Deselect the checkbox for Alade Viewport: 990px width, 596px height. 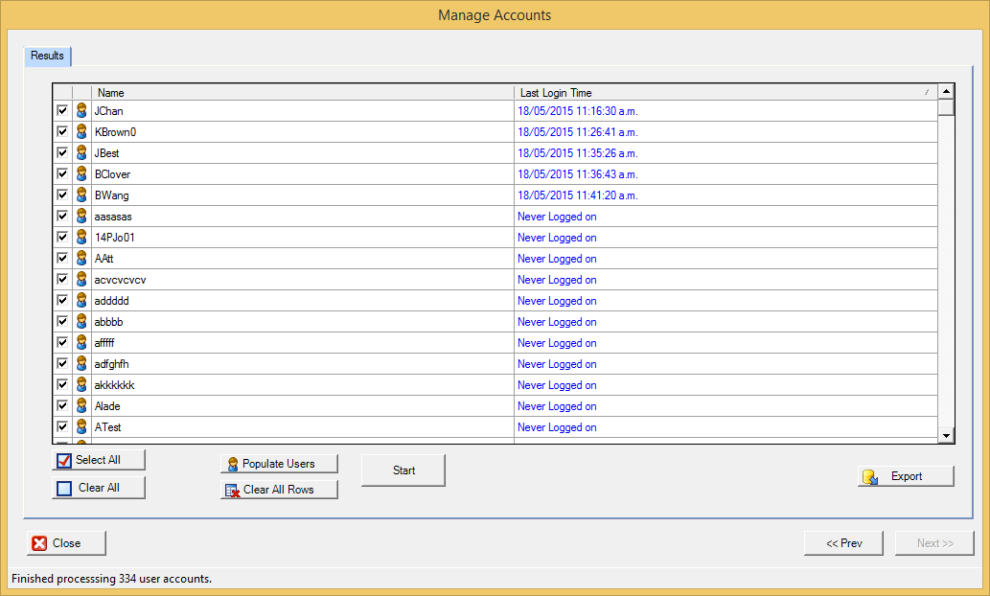62,406
